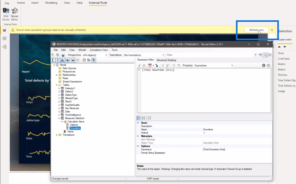296x184 pixels.
Task: Select Downtime calculation item in tree
Action: (x=75, y=128)
